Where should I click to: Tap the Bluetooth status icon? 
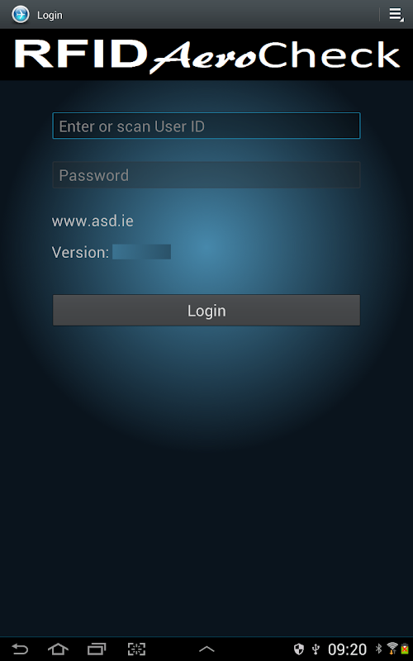(x=378, y=649)
